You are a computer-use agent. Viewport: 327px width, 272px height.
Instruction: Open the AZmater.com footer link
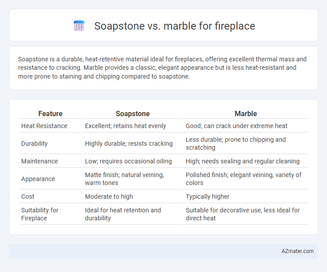tap(297, 251)
